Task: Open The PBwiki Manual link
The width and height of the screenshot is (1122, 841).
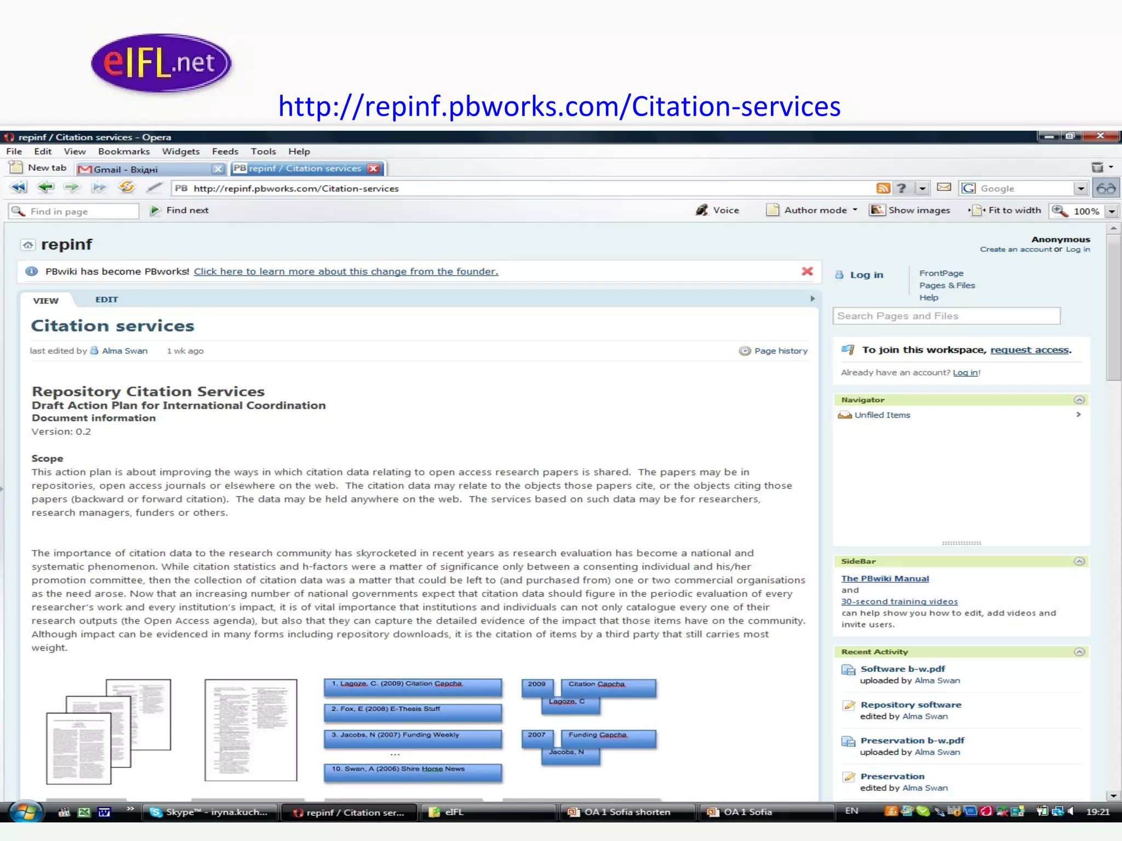Action: [885, 579]
